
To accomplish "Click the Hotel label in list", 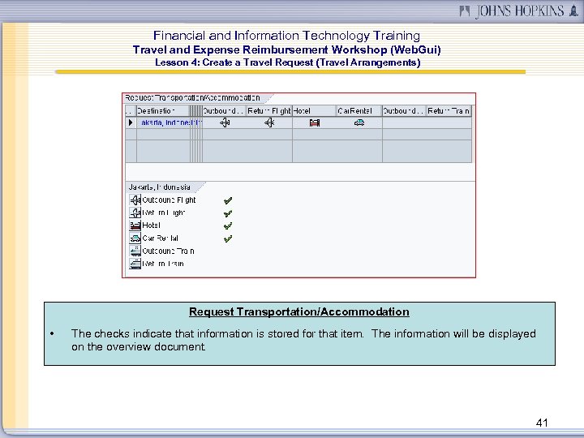I will 151,225.
